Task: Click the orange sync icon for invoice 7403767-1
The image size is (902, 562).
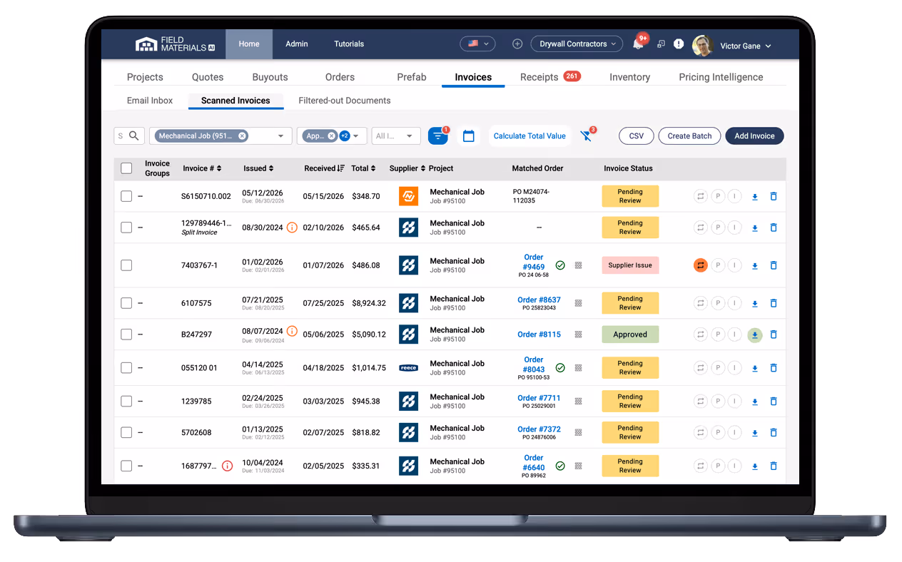Action: (701, 265)
